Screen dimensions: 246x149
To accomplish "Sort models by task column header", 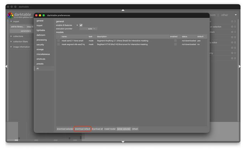I will coord(92,37).
